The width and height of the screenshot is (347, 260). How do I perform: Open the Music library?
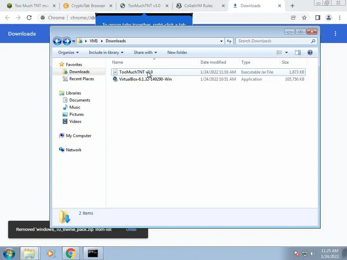click(x=75, y=107)
